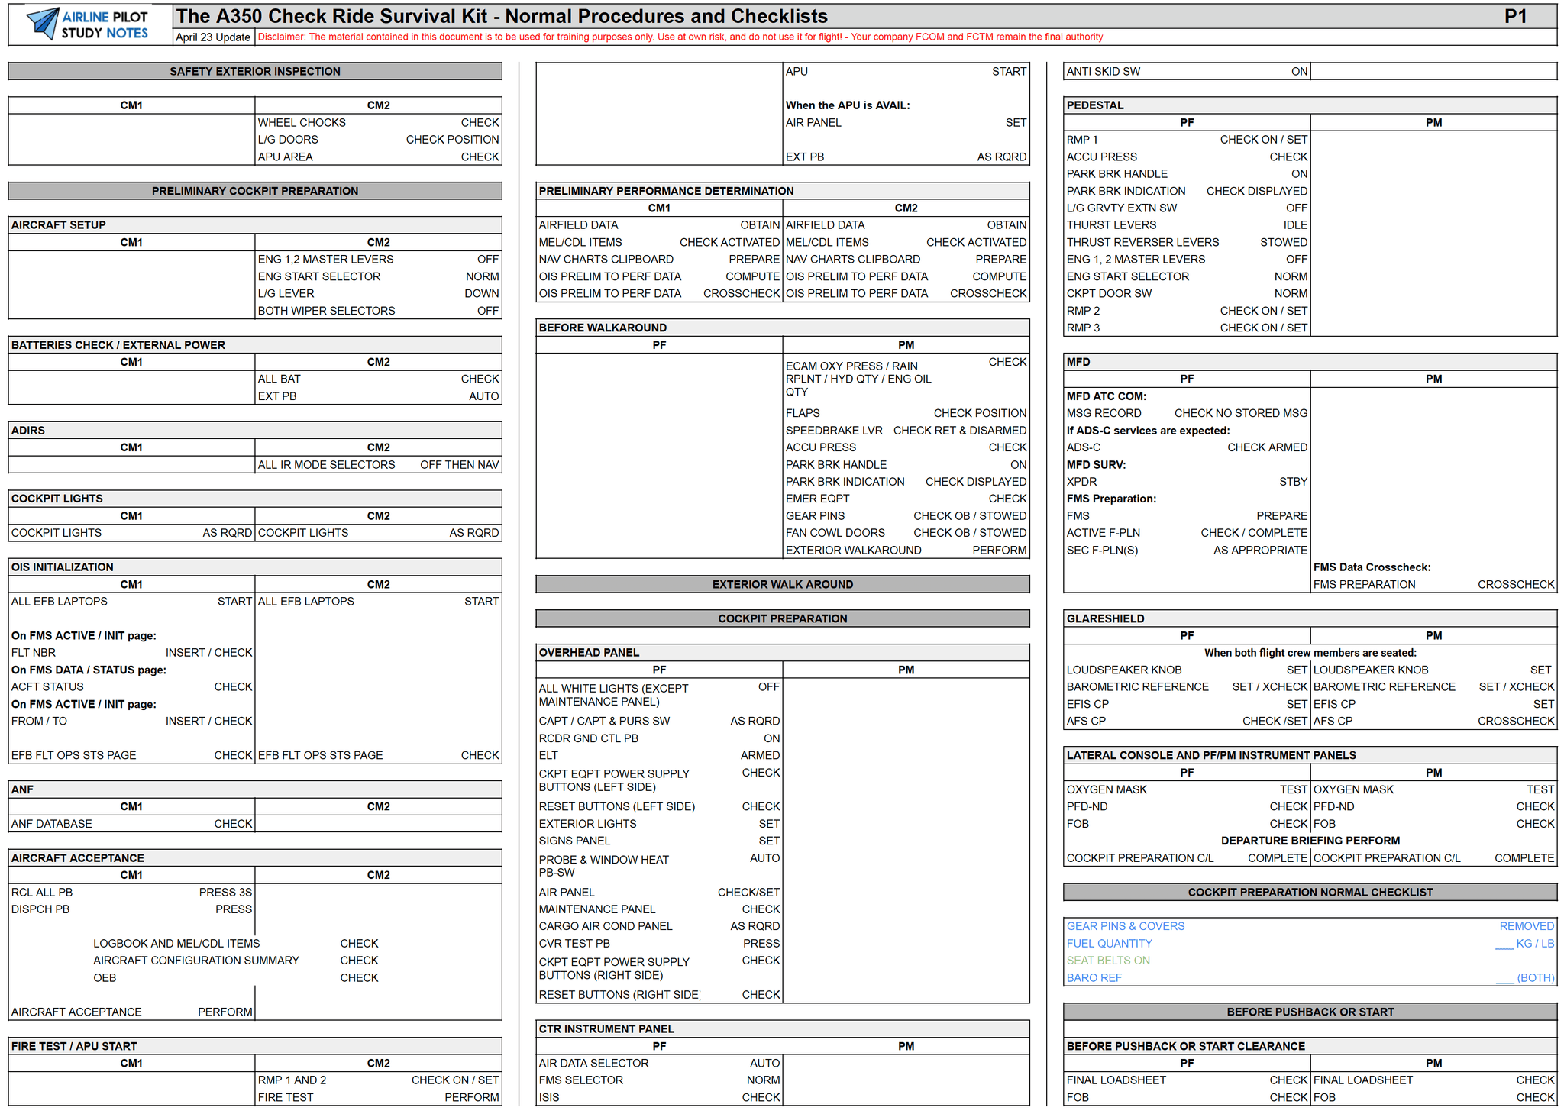Click the green 'SEAT BELTS ON' checklist line

pyautogui.click(x=1310, y=961)
